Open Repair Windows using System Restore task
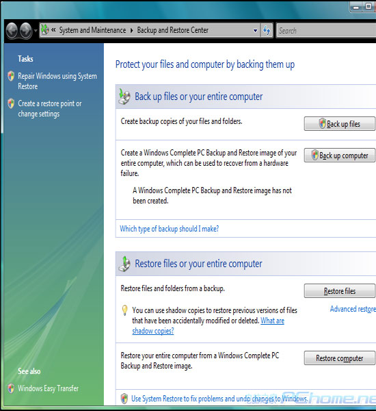Screen dimensions: 376x411 click(x=57, y=82)
